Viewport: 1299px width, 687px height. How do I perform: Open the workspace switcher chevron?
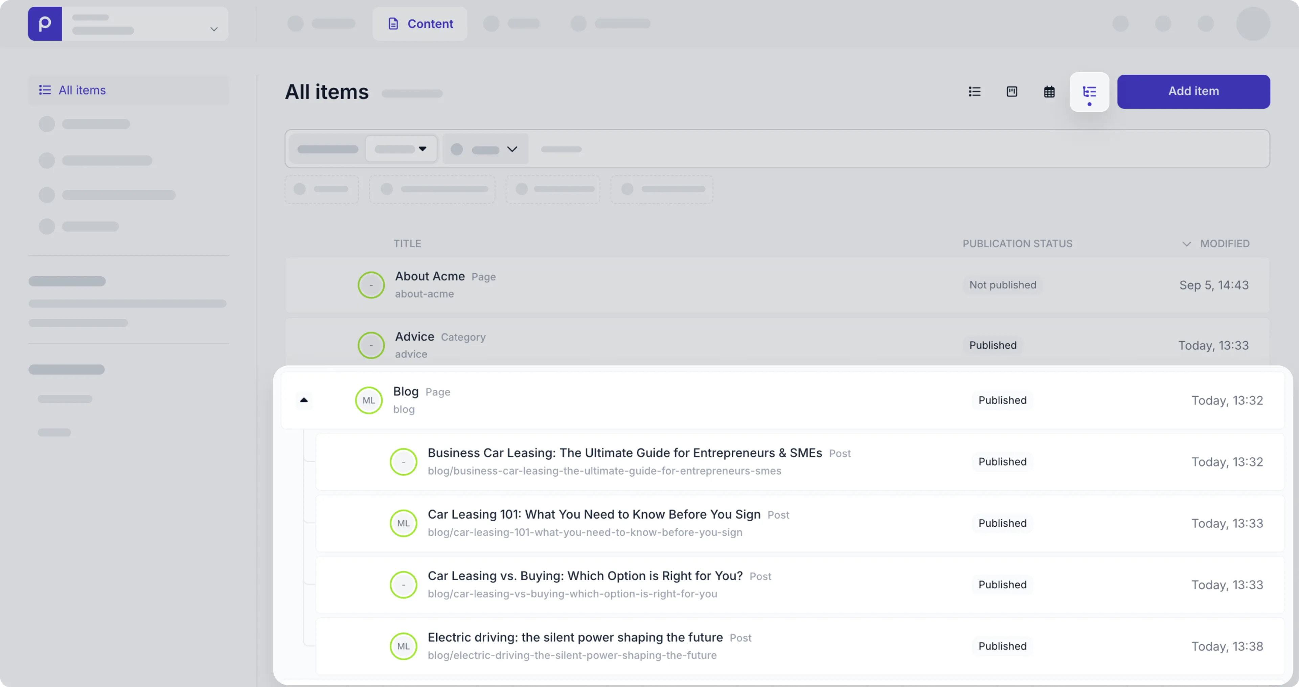(214, 29)
